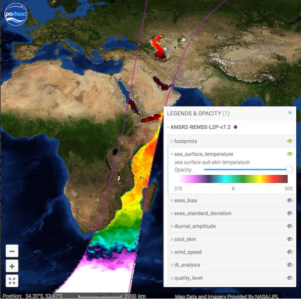Toggle fullscreen map view

tap(12, 281)
